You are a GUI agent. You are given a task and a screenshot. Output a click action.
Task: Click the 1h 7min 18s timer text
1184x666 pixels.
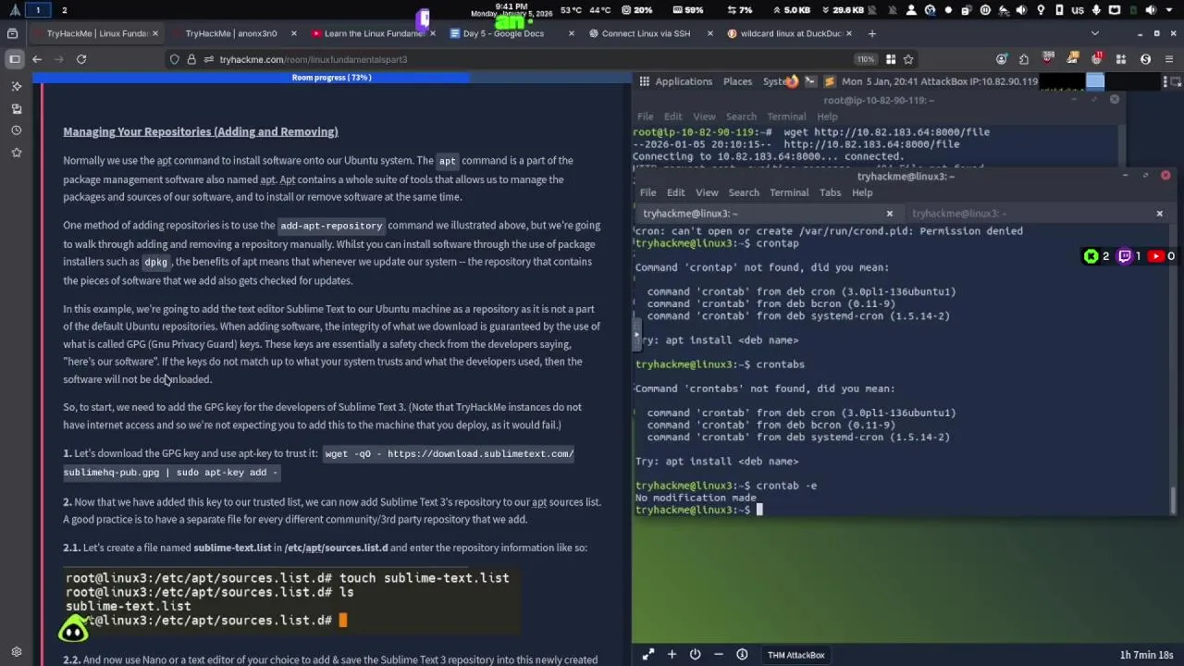coord(1146,655)
